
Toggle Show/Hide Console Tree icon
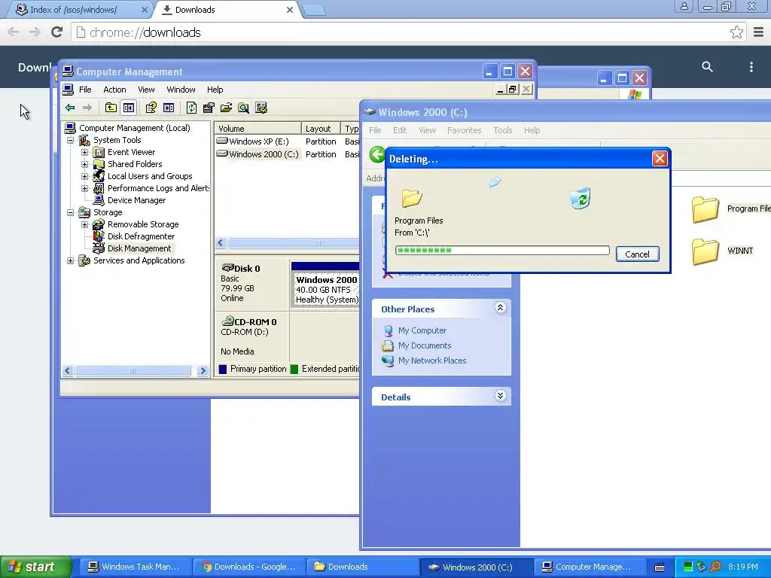[129, 108]
